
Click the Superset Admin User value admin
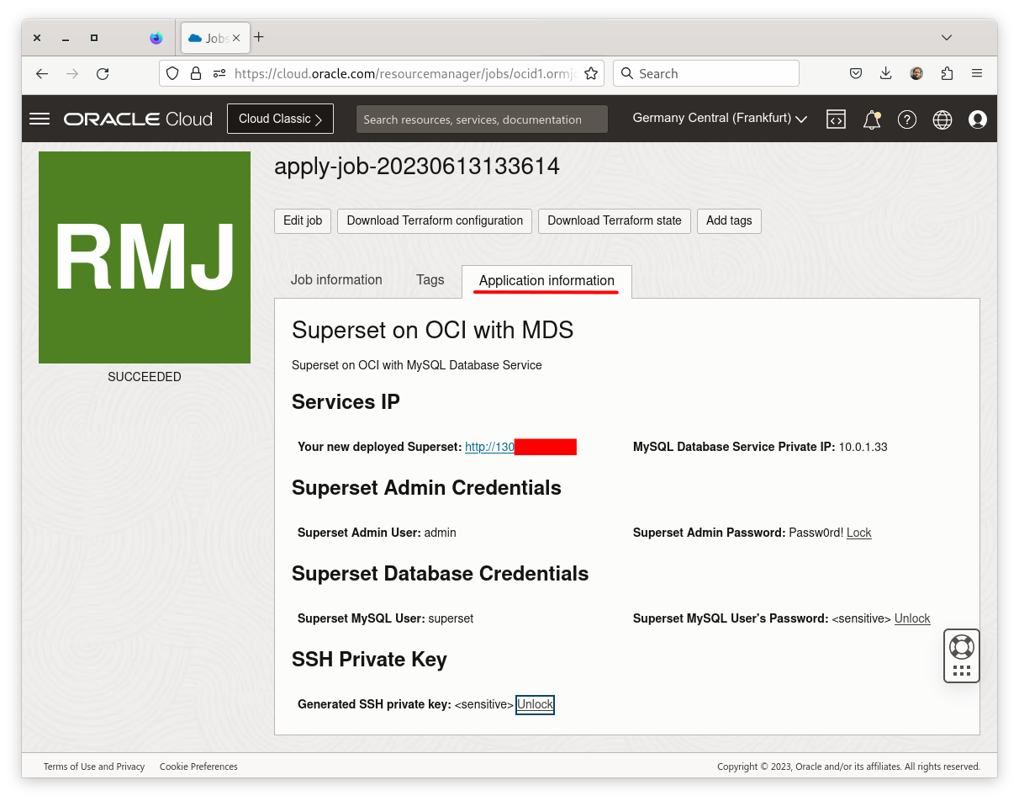point(441,533)
